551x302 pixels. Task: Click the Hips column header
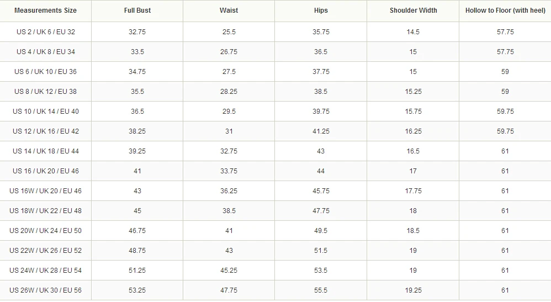(321, 10)
